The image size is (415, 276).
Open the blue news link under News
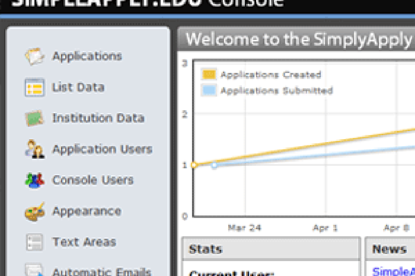393,271
